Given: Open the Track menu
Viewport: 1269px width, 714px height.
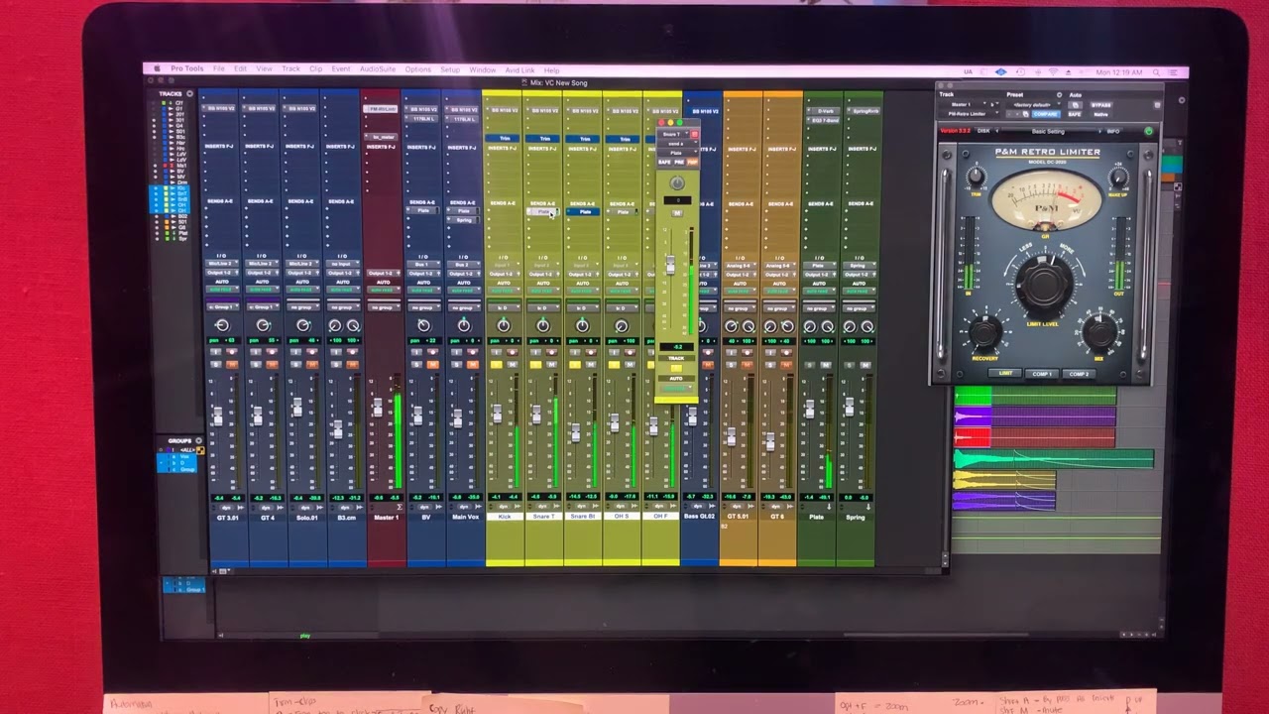Looking at the screenshot, I should (x=290, y=69).
